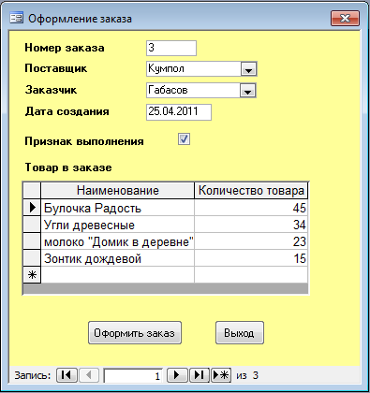The width and height of the screenshot is (370, 393).
Task: Click quantity cell 15
Action: point(251,258)
